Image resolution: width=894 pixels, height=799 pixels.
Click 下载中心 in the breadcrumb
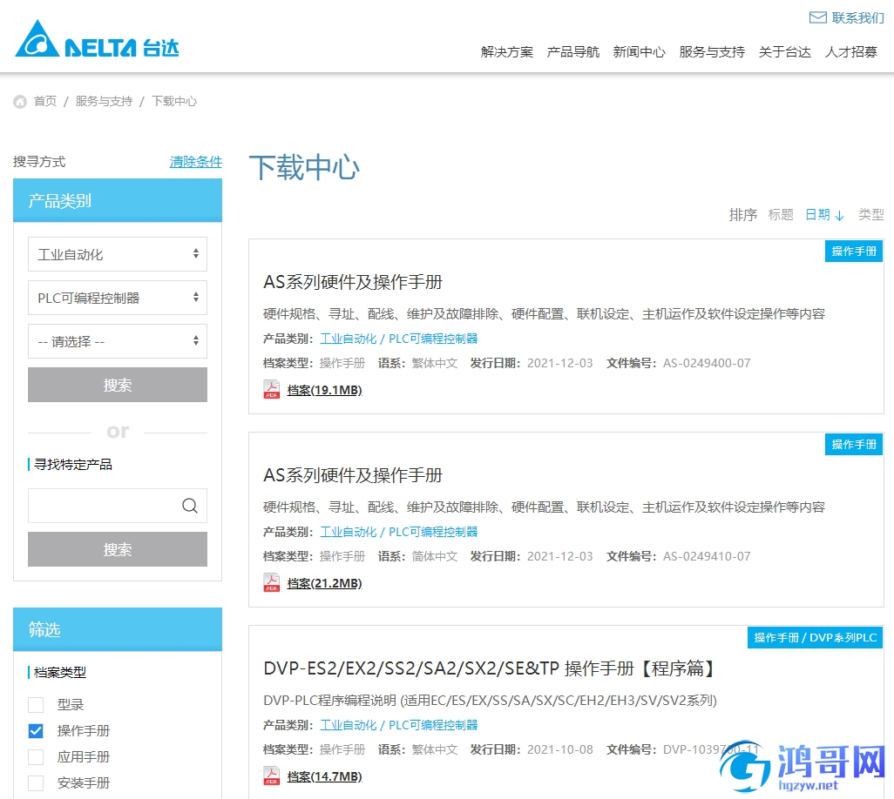click(174, 101)
